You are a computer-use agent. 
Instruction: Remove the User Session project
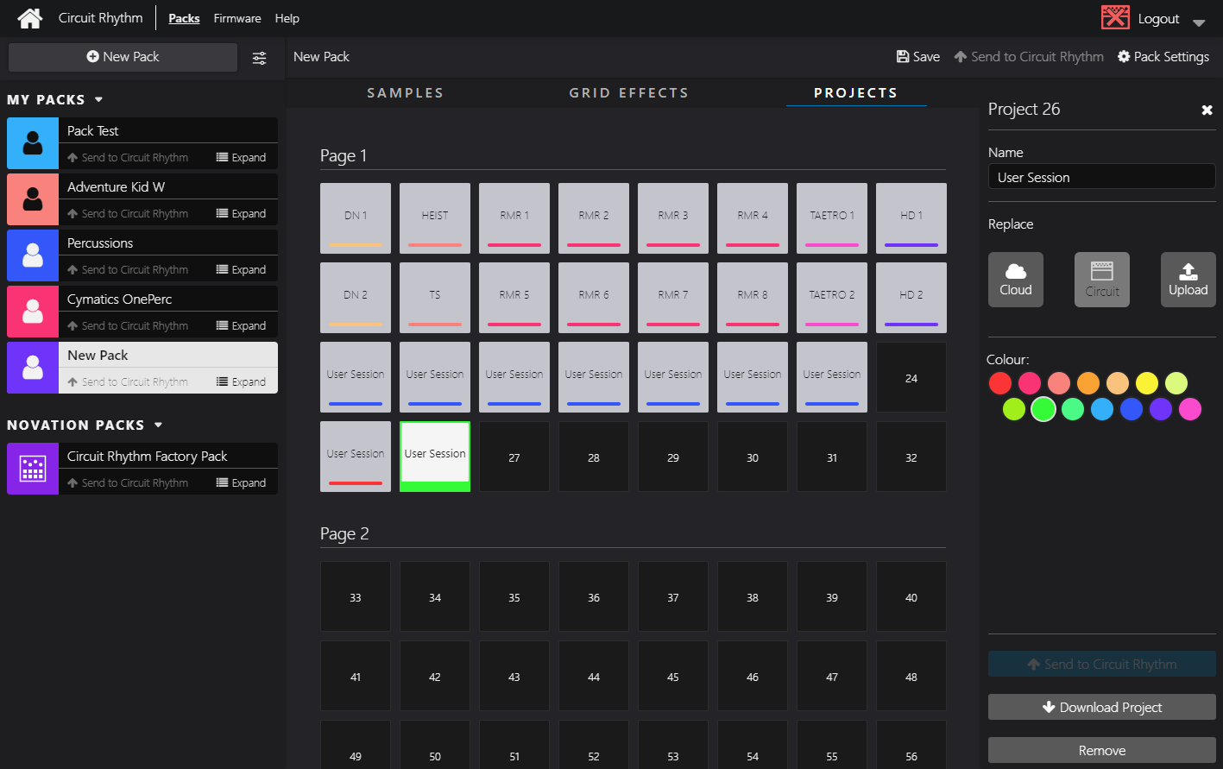1101,750
